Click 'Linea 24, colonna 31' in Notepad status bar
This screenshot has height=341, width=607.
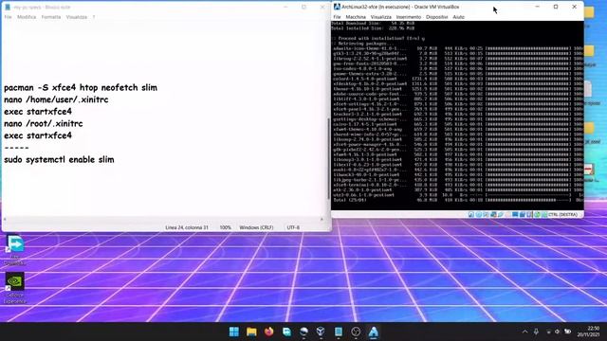coord(187,227)
